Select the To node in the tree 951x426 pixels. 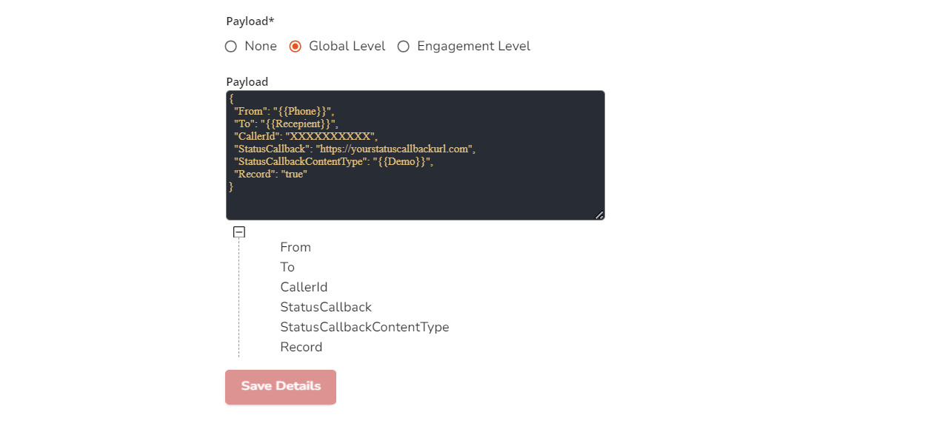coord(287,267)
